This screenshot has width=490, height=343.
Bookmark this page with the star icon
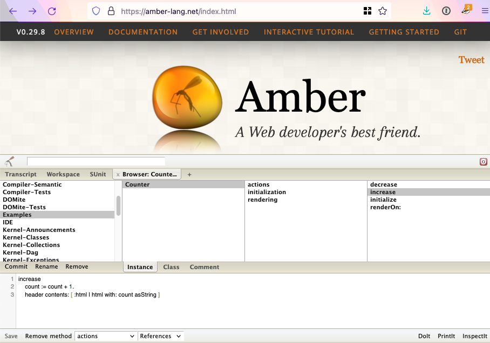383,11
